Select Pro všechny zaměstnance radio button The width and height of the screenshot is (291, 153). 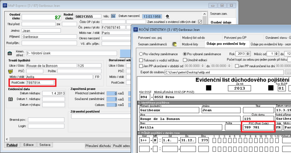[x=141, y=54]
